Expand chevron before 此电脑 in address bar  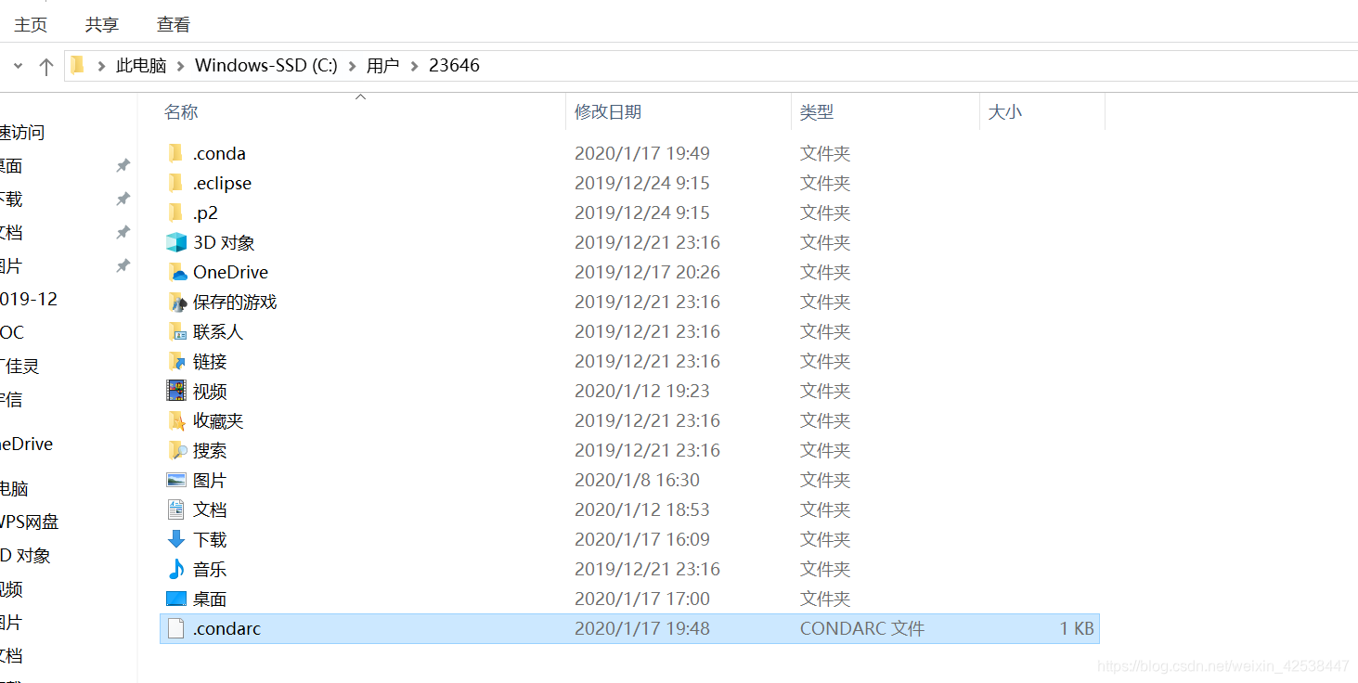[101, 66]
